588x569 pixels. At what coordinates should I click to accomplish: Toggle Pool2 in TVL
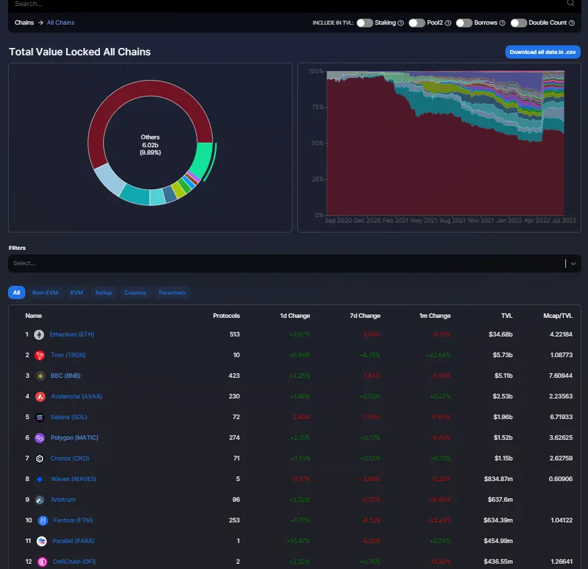point(417,23)
